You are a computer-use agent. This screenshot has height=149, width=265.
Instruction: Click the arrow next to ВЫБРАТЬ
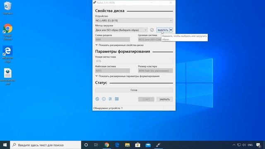pos(171,30)
